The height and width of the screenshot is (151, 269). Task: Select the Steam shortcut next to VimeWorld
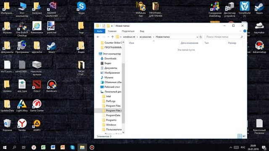tap(259, 8)
